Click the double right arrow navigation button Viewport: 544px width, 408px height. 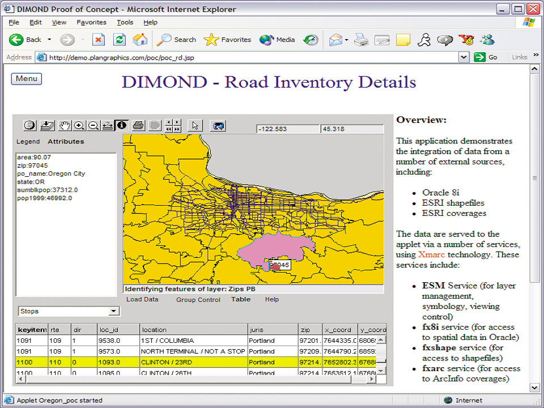[x=177, y=129]
